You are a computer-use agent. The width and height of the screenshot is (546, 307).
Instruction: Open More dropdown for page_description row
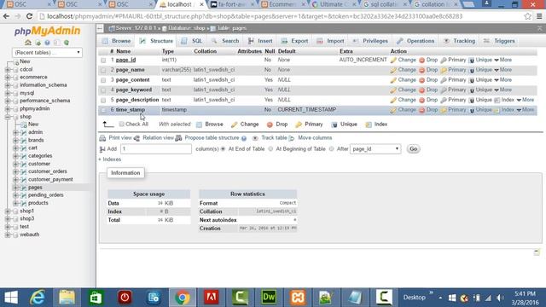tap(526, 100)
